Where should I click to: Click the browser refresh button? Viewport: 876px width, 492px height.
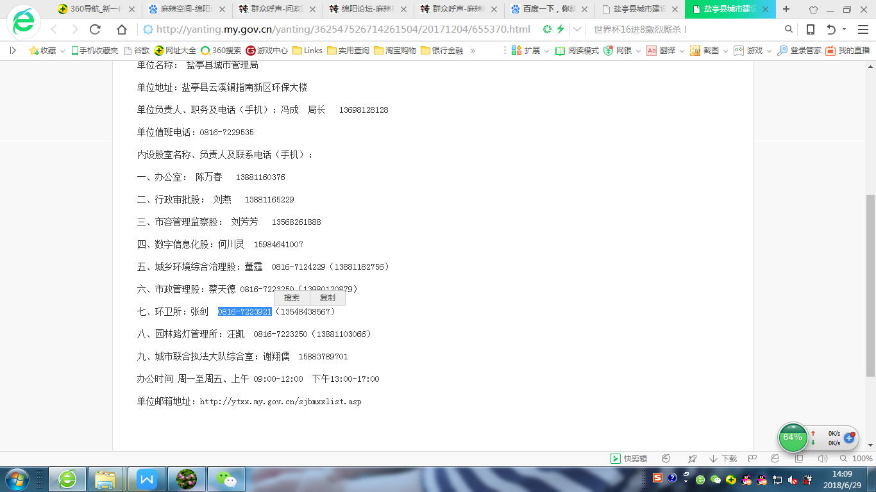(95, 29)
